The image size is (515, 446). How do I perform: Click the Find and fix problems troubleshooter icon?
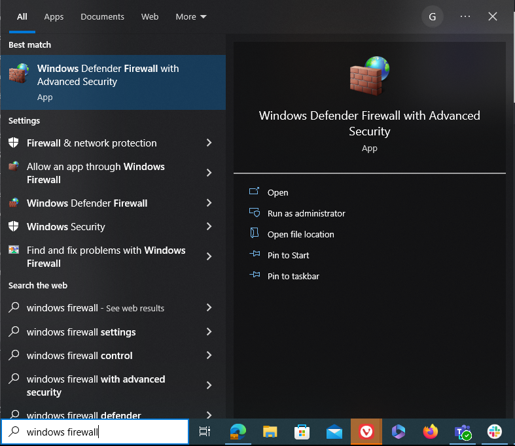click(14, 250)
